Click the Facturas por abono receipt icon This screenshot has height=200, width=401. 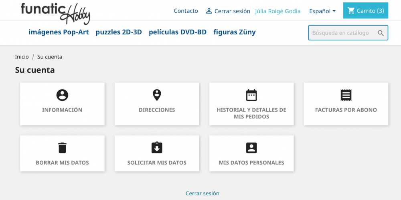346,95
